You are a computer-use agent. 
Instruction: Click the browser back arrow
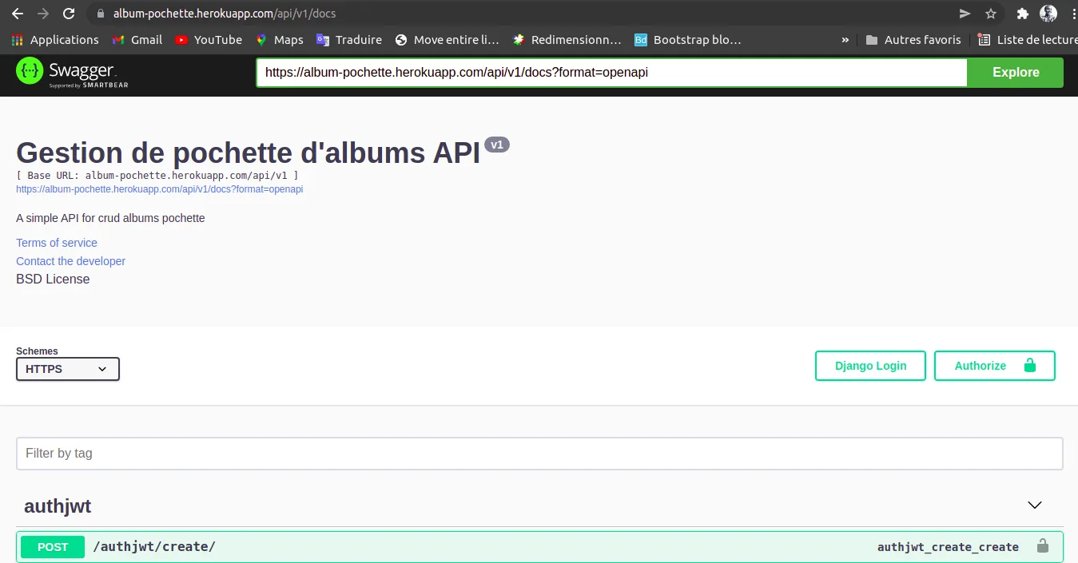point(17,14)
